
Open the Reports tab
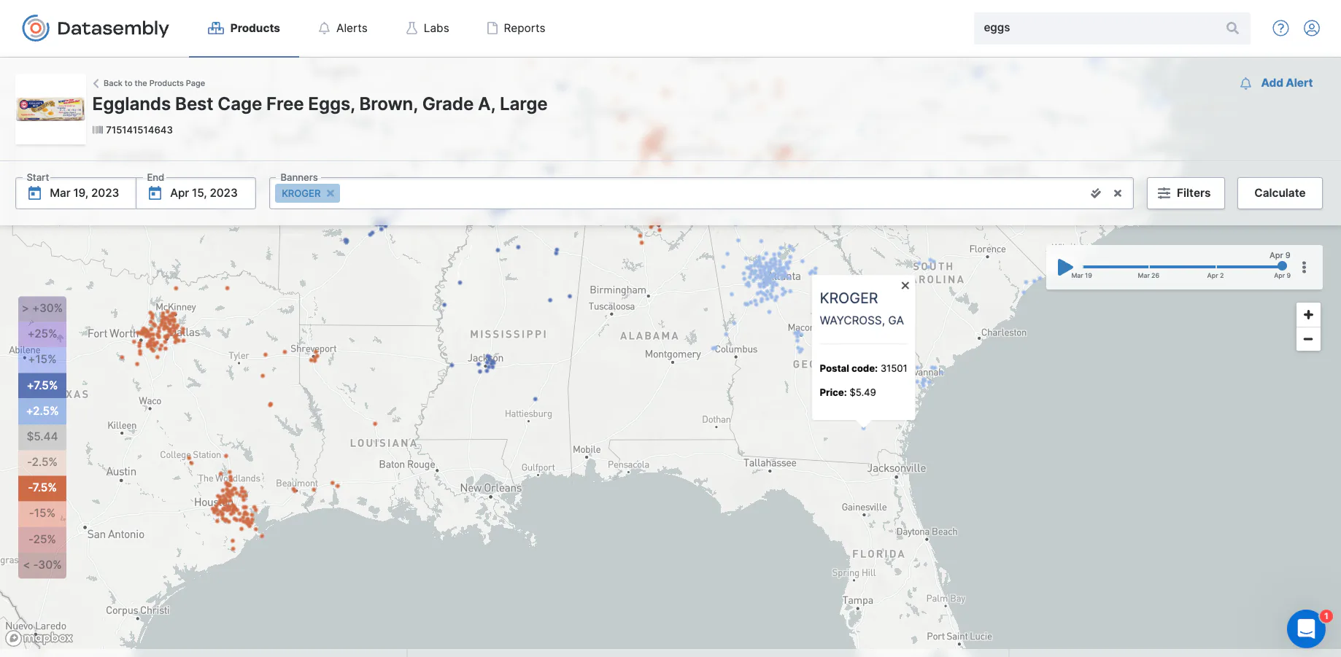(516, 28)
